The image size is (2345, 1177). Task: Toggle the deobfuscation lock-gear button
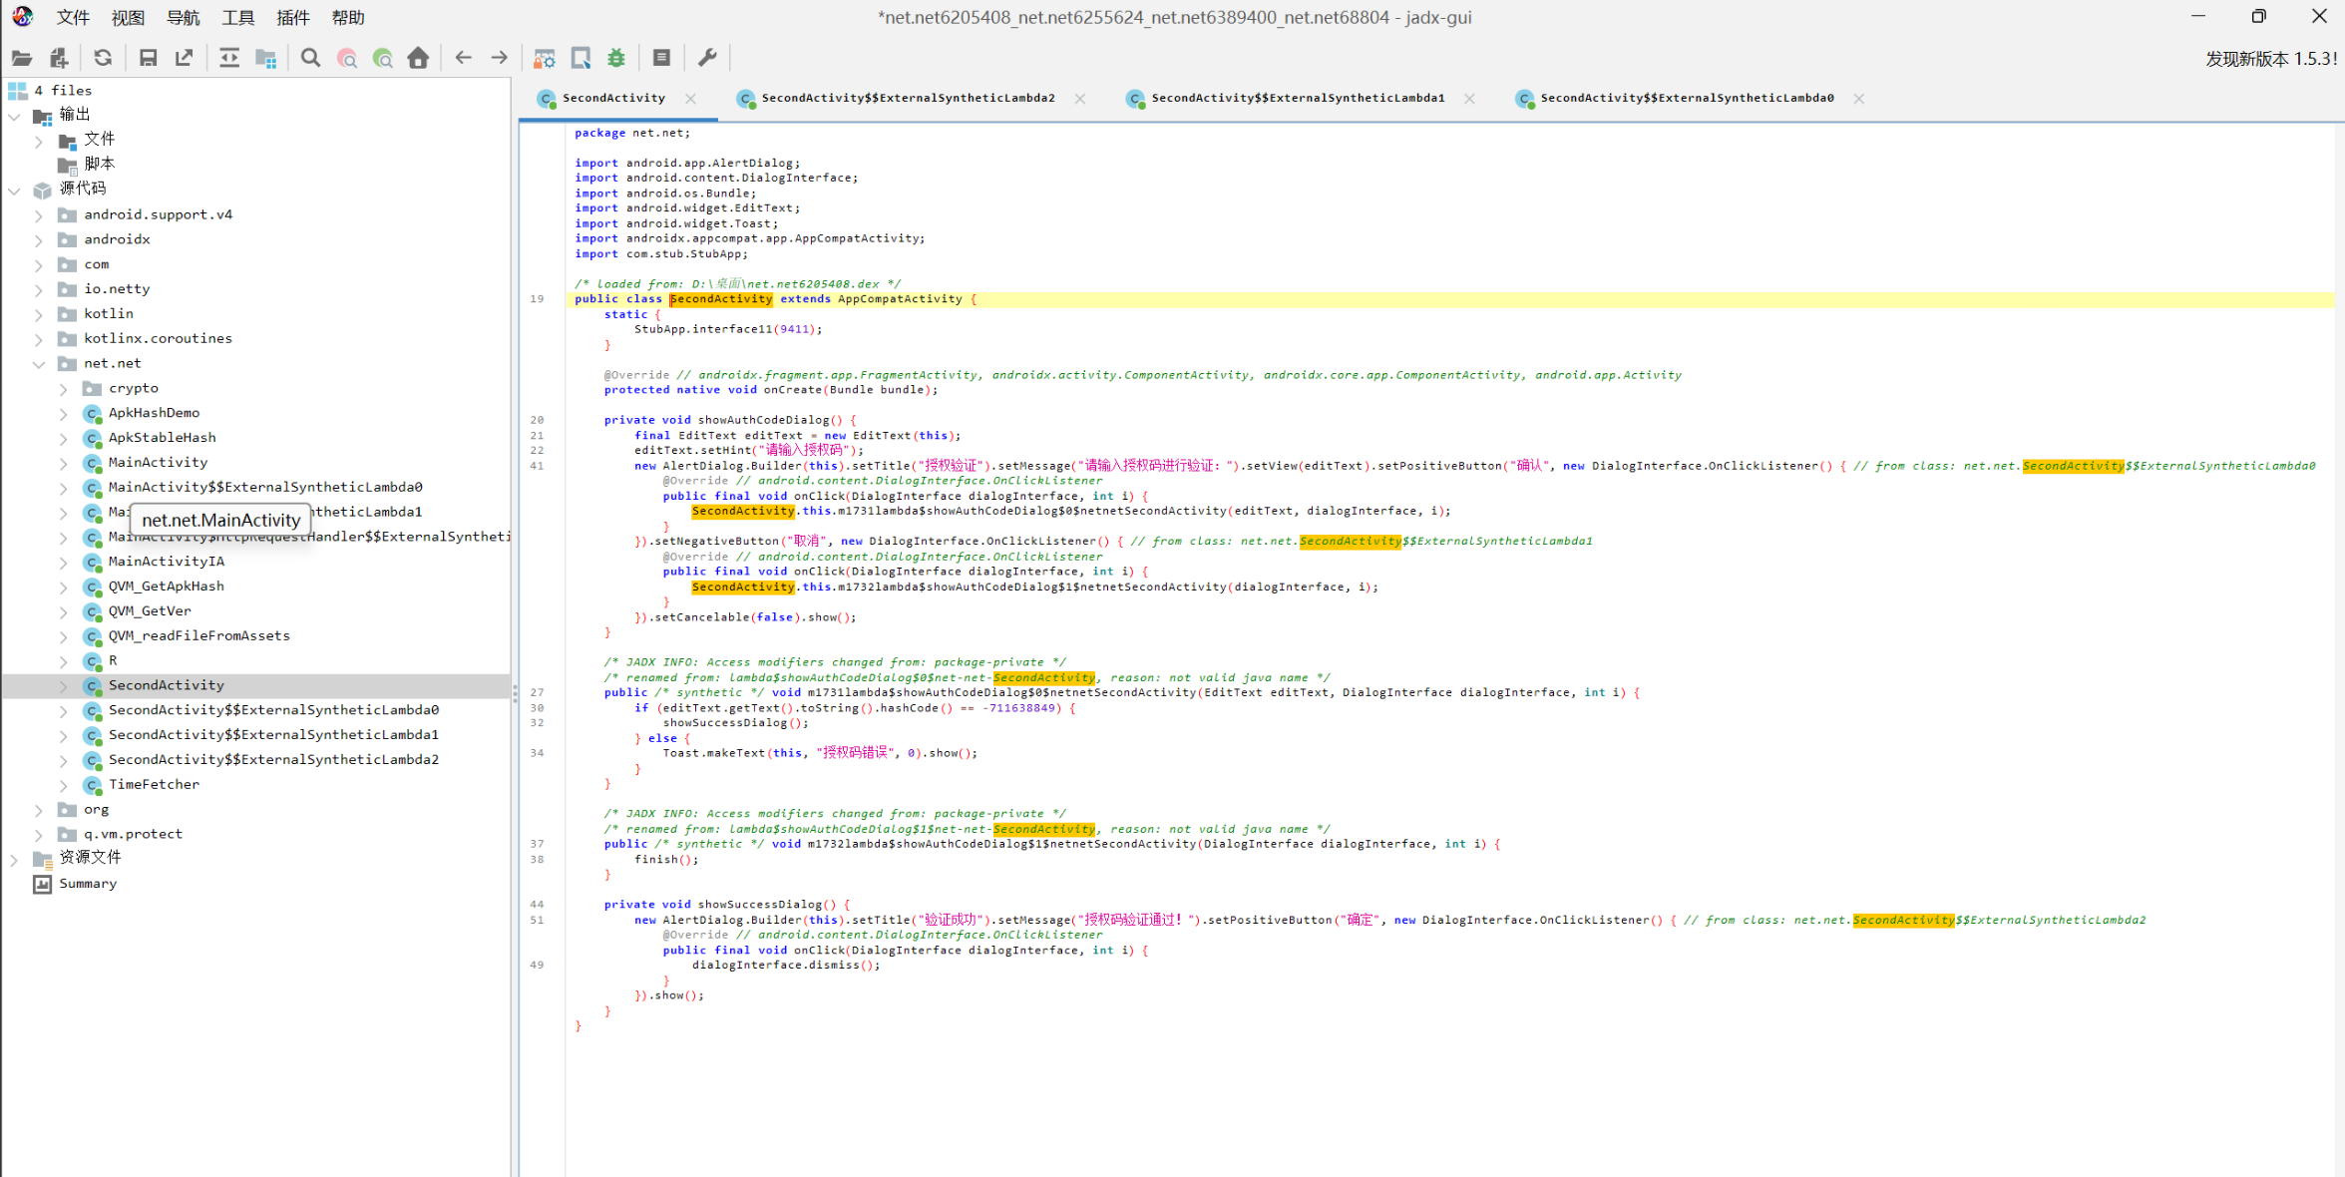(x=544, y=58)
